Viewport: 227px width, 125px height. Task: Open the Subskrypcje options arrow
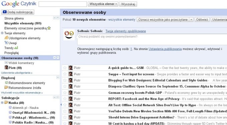[58, 98]
